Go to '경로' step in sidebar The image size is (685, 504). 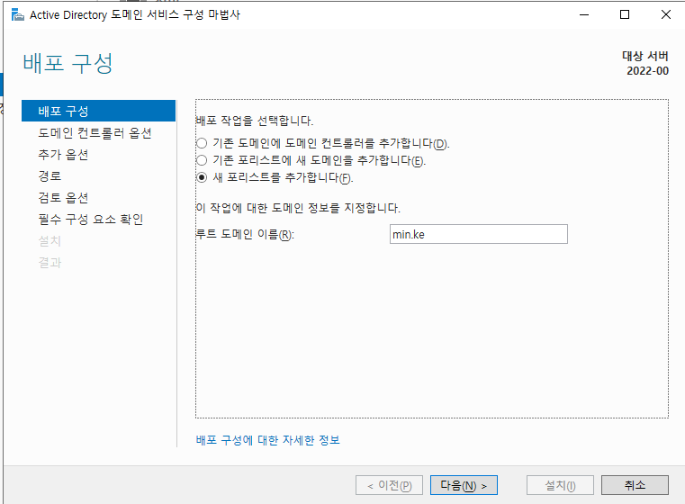[50, 176]
